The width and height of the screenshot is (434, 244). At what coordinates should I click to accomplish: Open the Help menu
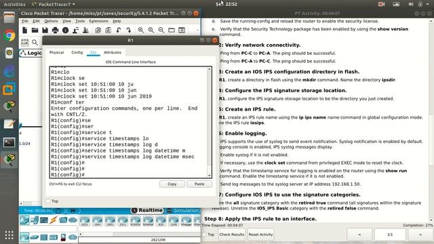coord(117,21)
